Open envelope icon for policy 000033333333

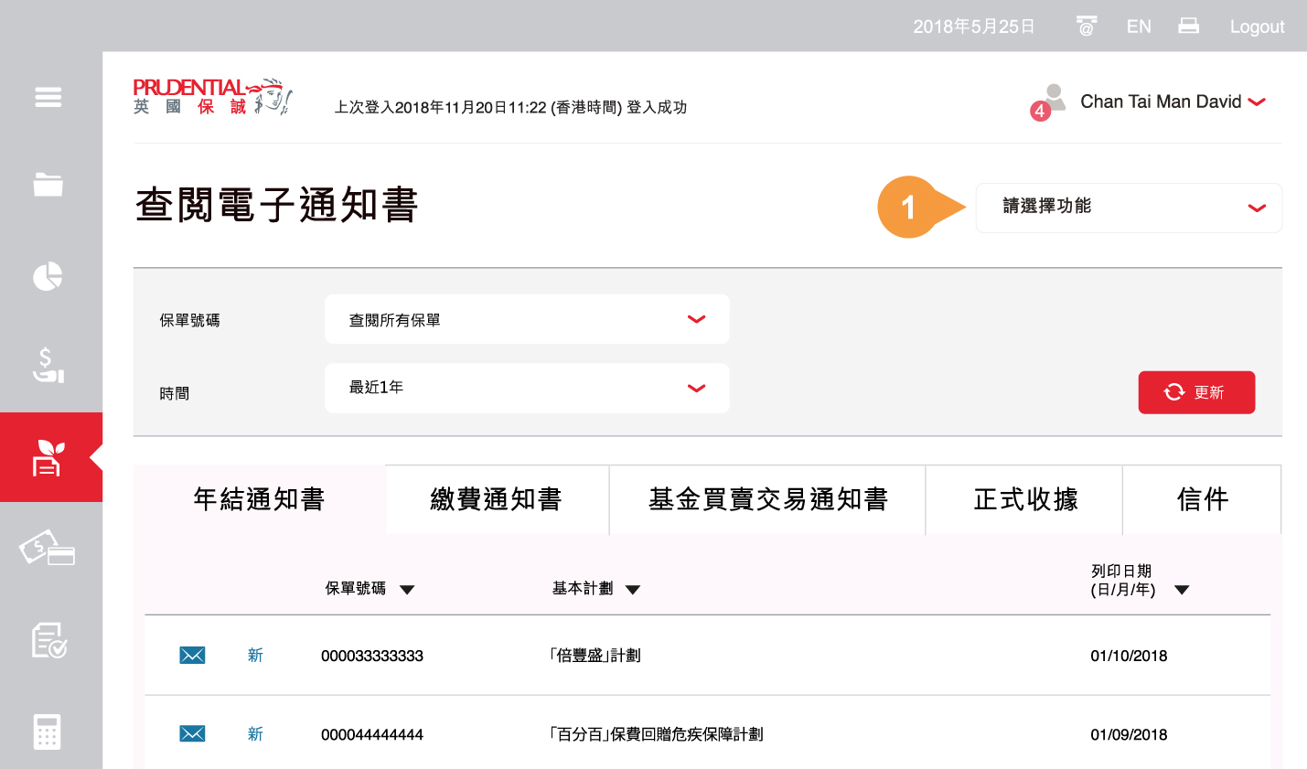click(x=192, y=656)
